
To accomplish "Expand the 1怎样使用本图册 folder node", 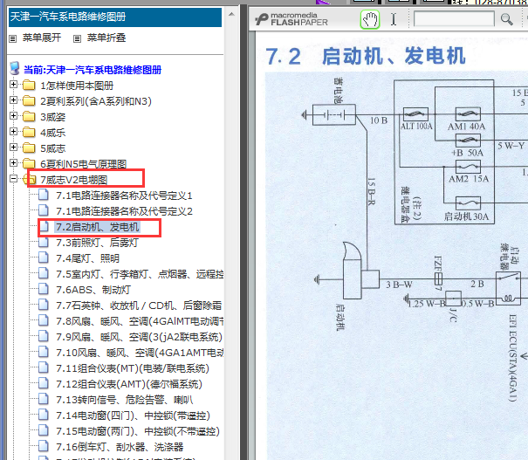I will [13, 84].
